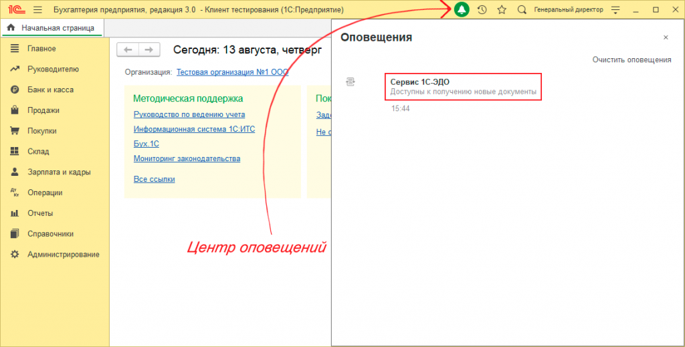This screenshot has height=347, width=685.
Task: Click the Операции Дт/Кт icon
Action: (x=15, y=193)
